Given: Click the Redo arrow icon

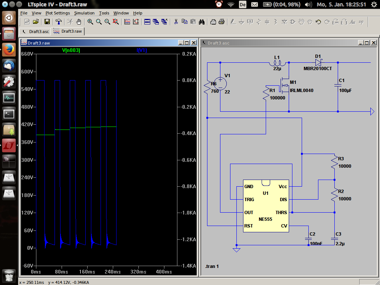Looking at the screenshot, I should (327, 22).
